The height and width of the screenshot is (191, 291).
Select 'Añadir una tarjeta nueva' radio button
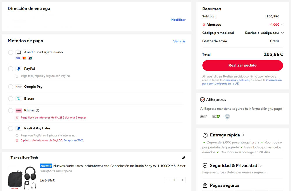click(10, 52)
